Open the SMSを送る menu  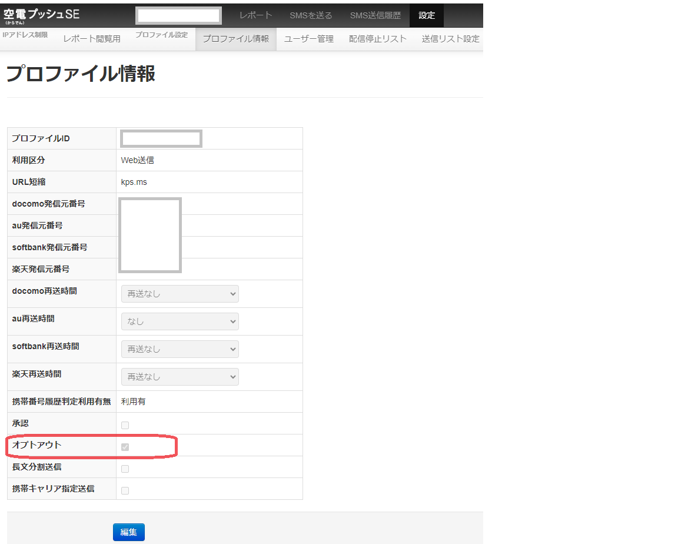(x=311, y=15)
